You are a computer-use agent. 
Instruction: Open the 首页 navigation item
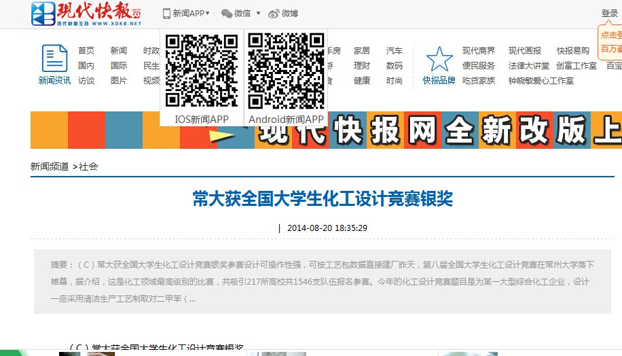86,51
